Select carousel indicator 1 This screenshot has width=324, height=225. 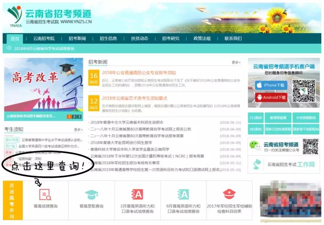[x=69, y=116]
